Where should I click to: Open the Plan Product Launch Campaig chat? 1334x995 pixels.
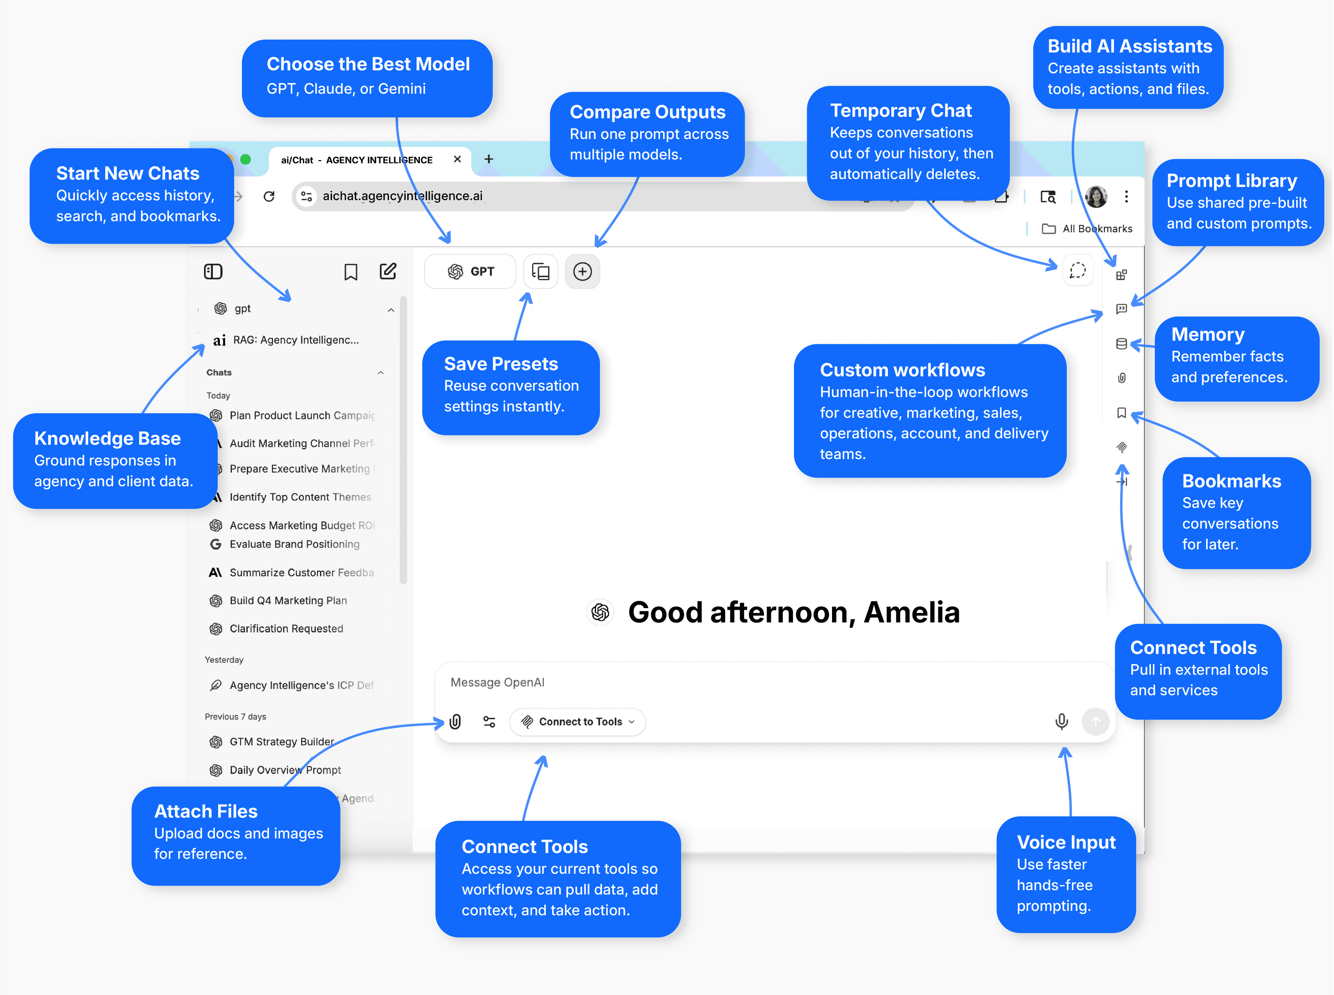292,416
